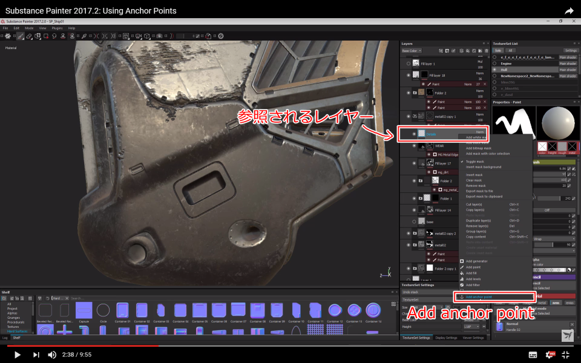Screen dimensions: 581x363
Task: Select Hull texture set radio button
Action: pos(494,70)
